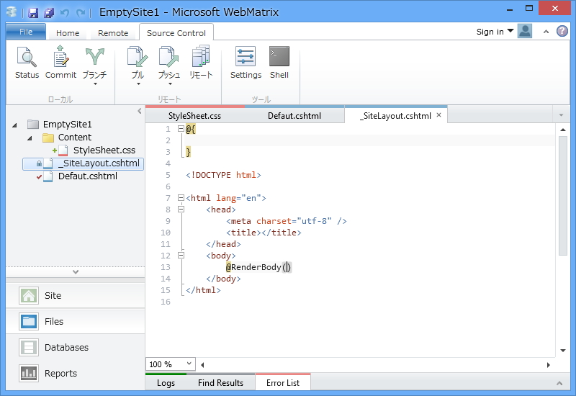This screenshot has width=576, height=396.
Task: Click the user avatar icon
Action: [x=525, y=31]
